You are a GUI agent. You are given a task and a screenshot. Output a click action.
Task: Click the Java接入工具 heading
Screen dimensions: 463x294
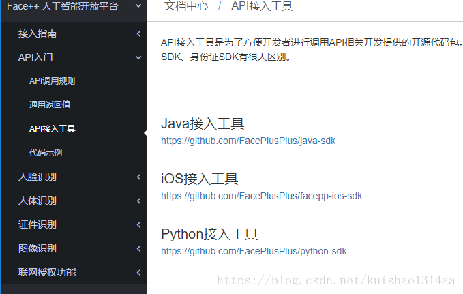point(203,123)
